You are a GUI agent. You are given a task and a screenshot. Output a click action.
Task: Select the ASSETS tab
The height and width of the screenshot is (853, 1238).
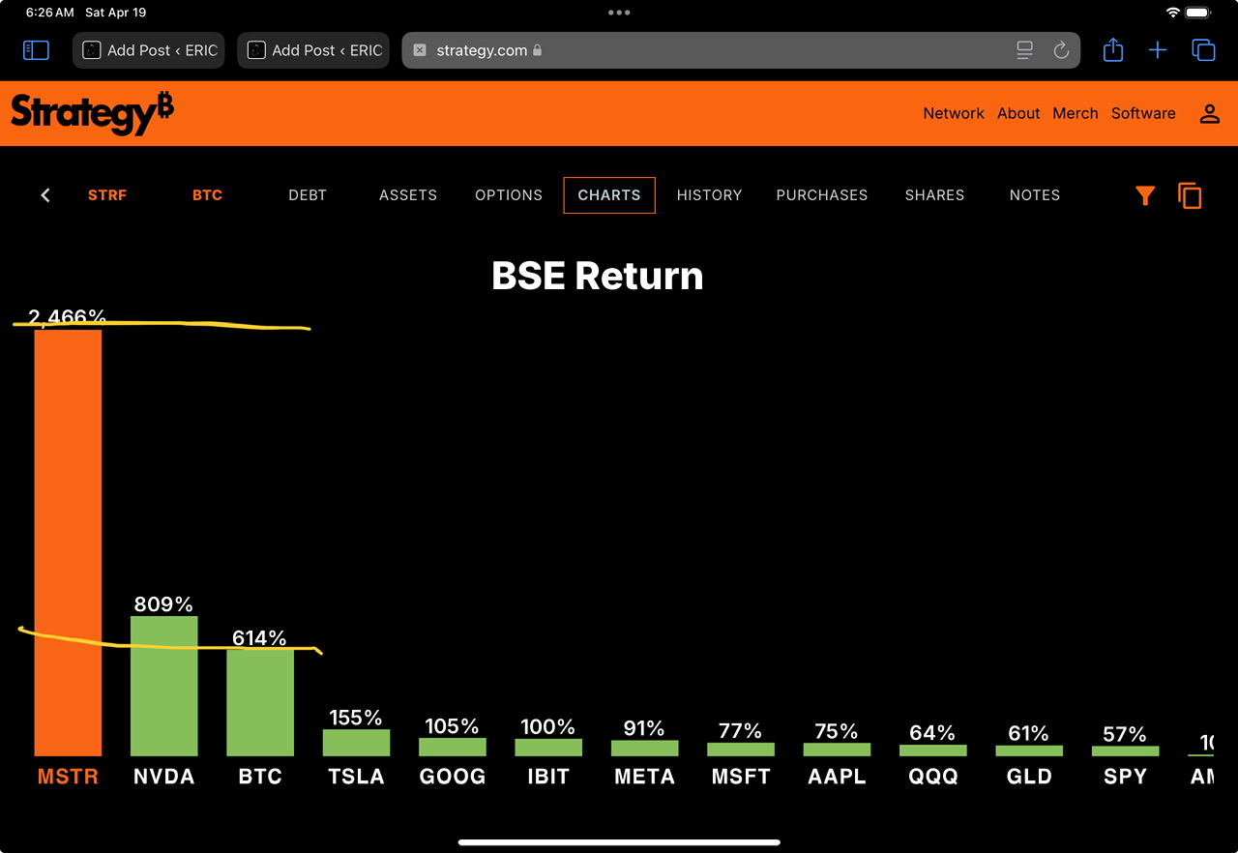click(x=408, y=195)
